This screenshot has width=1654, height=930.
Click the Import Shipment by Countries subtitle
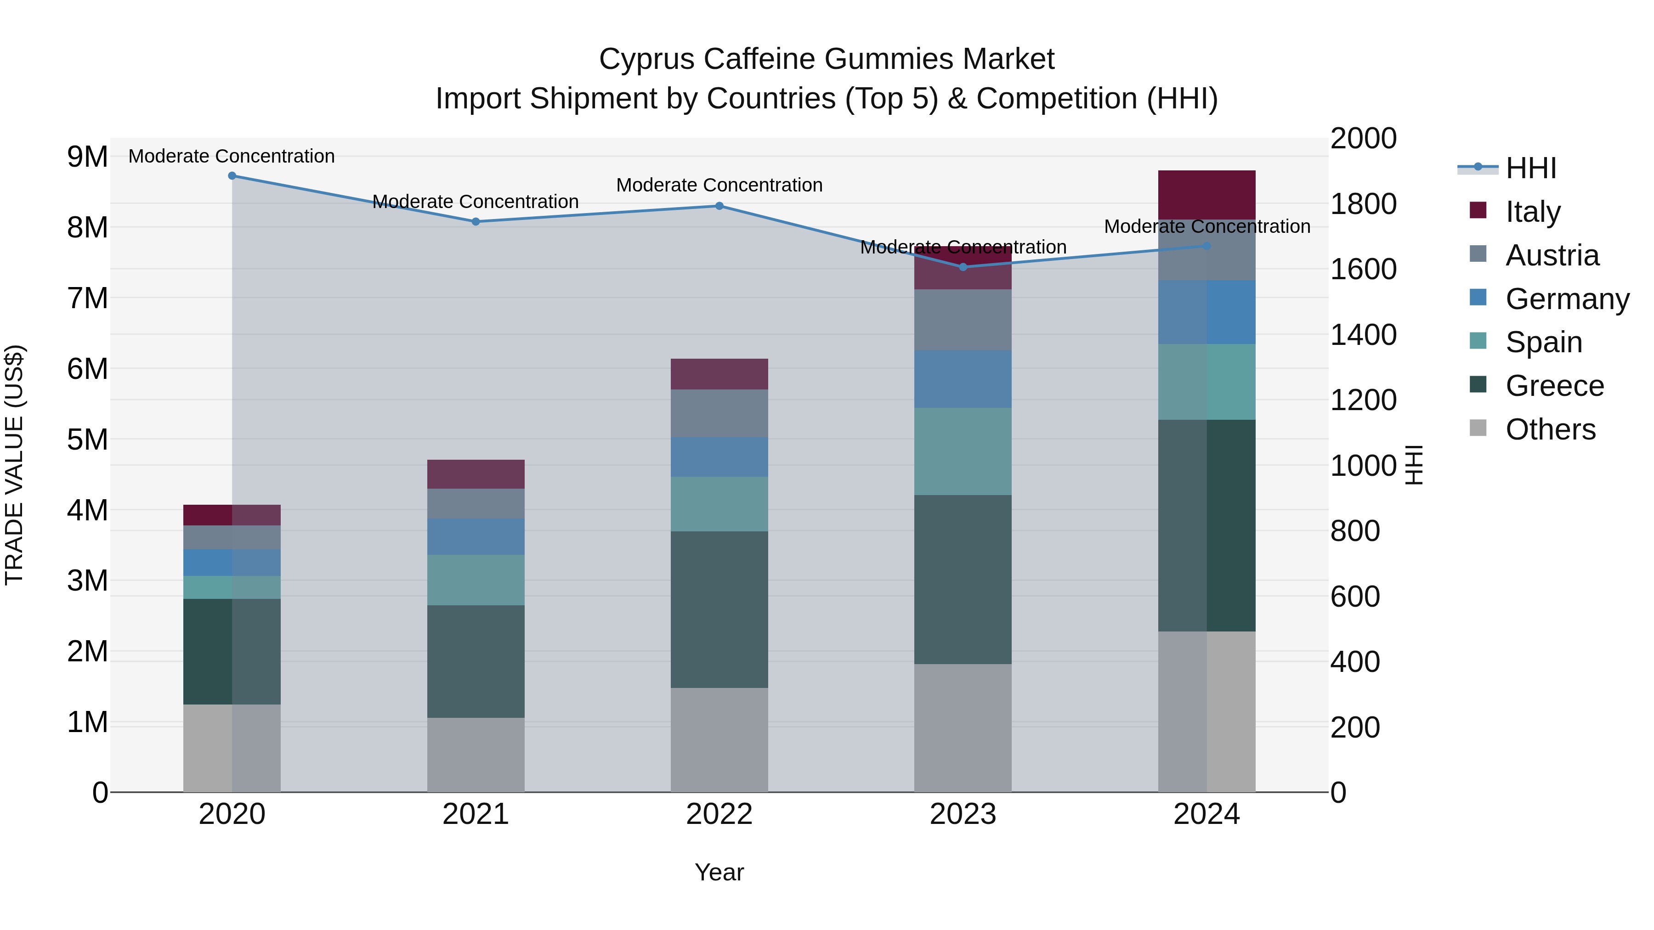point(827,99)
